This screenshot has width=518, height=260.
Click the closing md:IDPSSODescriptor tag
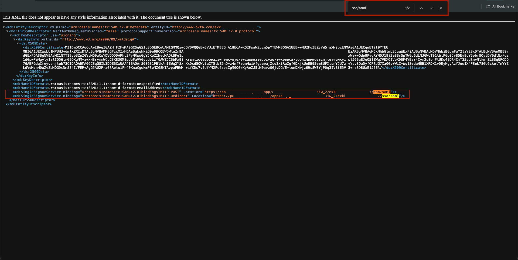(x=32, y=100)
